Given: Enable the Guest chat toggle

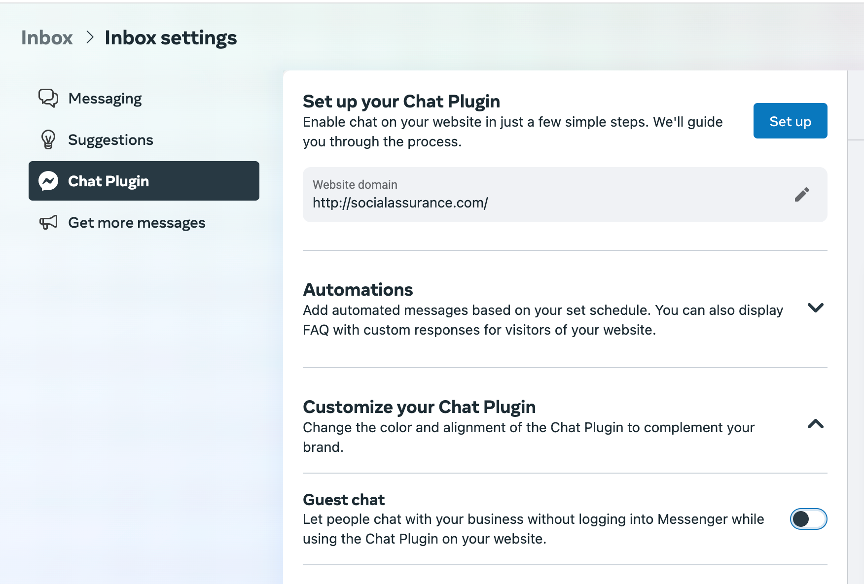Looking at the screenshot, I should (x=808, y=519).
